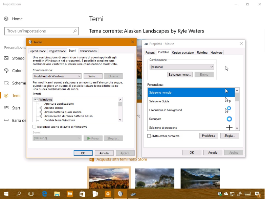Open the Home gear icon in Settings

6,19
